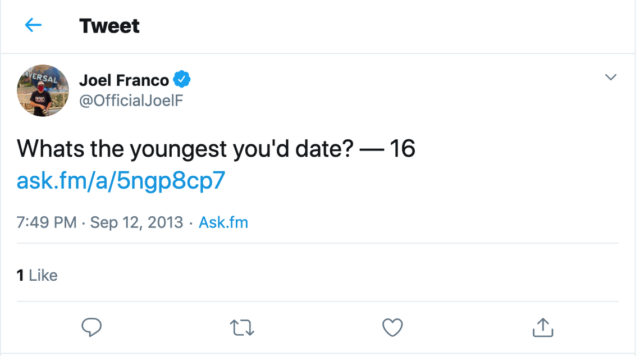
Task: Click Joel Franco's verified badge
Action: click(x=182, y=80)
